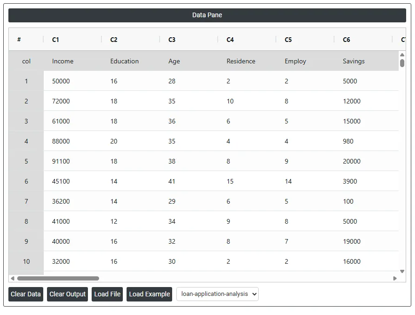Select row number 5
The height and width of the screenshot is (315, 415).
pos(26,161)
